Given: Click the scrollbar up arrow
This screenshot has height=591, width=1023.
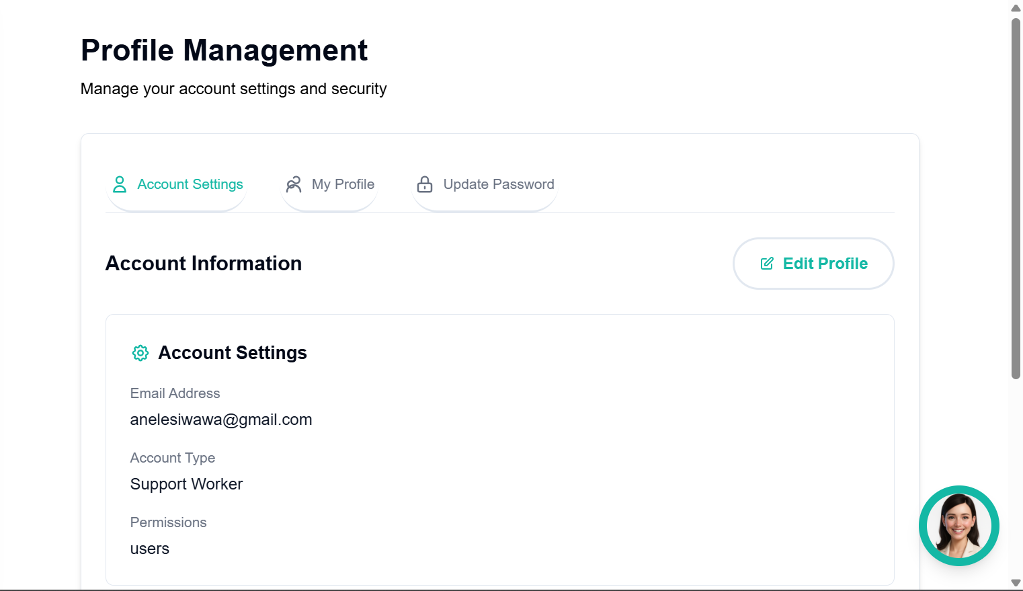Looking at the screenshot, I should pos(1016,8).
